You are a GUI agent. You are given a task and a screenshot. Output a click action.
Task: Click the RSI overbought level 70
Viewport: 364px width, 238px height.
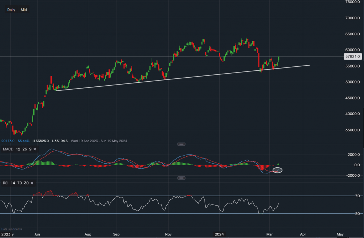pyautogui.click(x=19, y=183)
